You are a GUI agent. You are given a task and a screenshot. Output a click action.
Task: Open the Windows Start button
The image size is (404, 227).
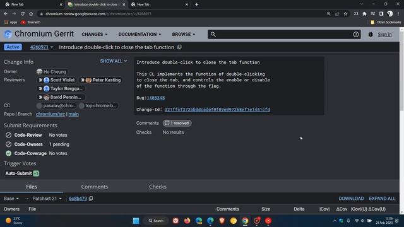(x=136, y=221)
